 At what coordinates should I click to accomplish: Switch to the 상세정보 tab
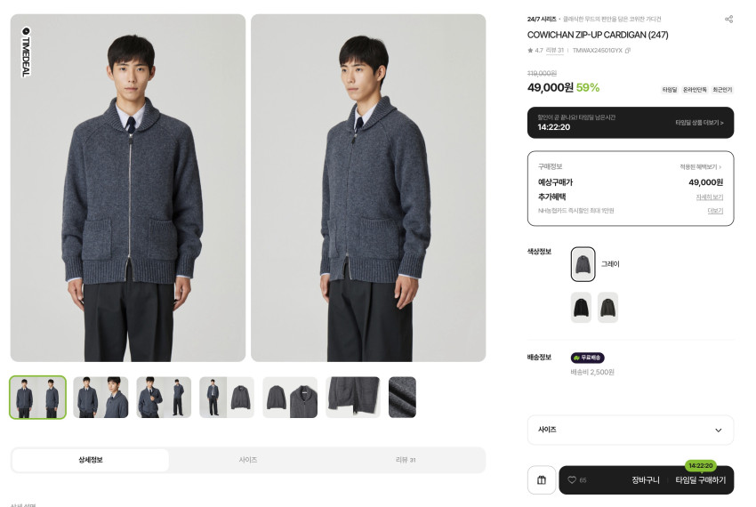pos(91,460)
